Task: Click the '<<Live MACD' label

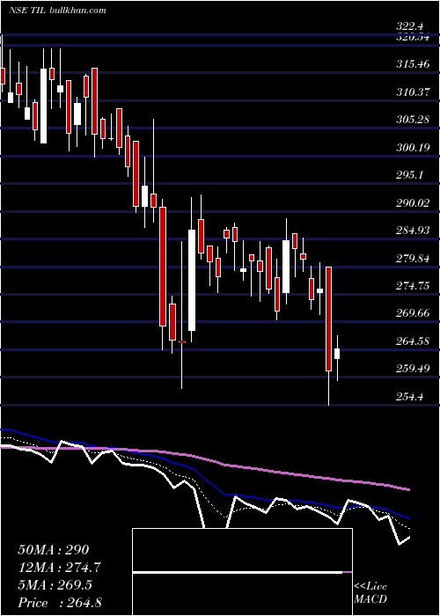Action: click(x=370, y=592)
